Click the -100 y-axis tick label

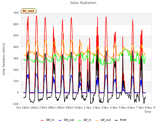[x=15, y=104]
